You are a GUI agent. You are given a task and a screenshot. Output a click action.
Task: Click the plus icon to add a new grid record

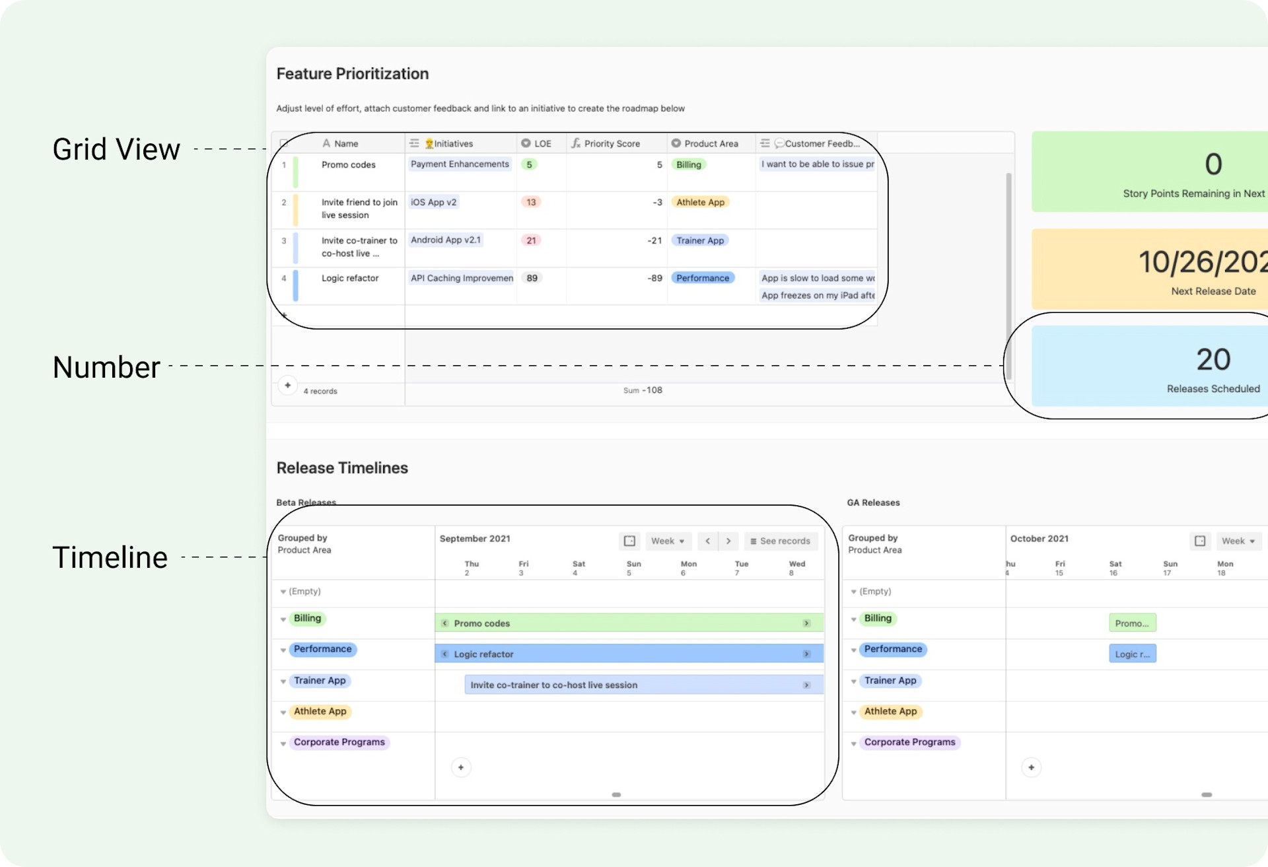(x=287, y=385)
